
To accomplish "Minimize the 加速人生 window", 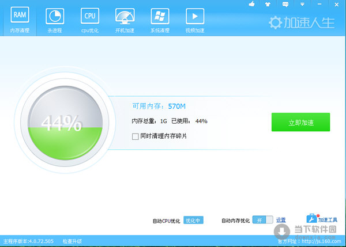I will [x=319, y=4].
